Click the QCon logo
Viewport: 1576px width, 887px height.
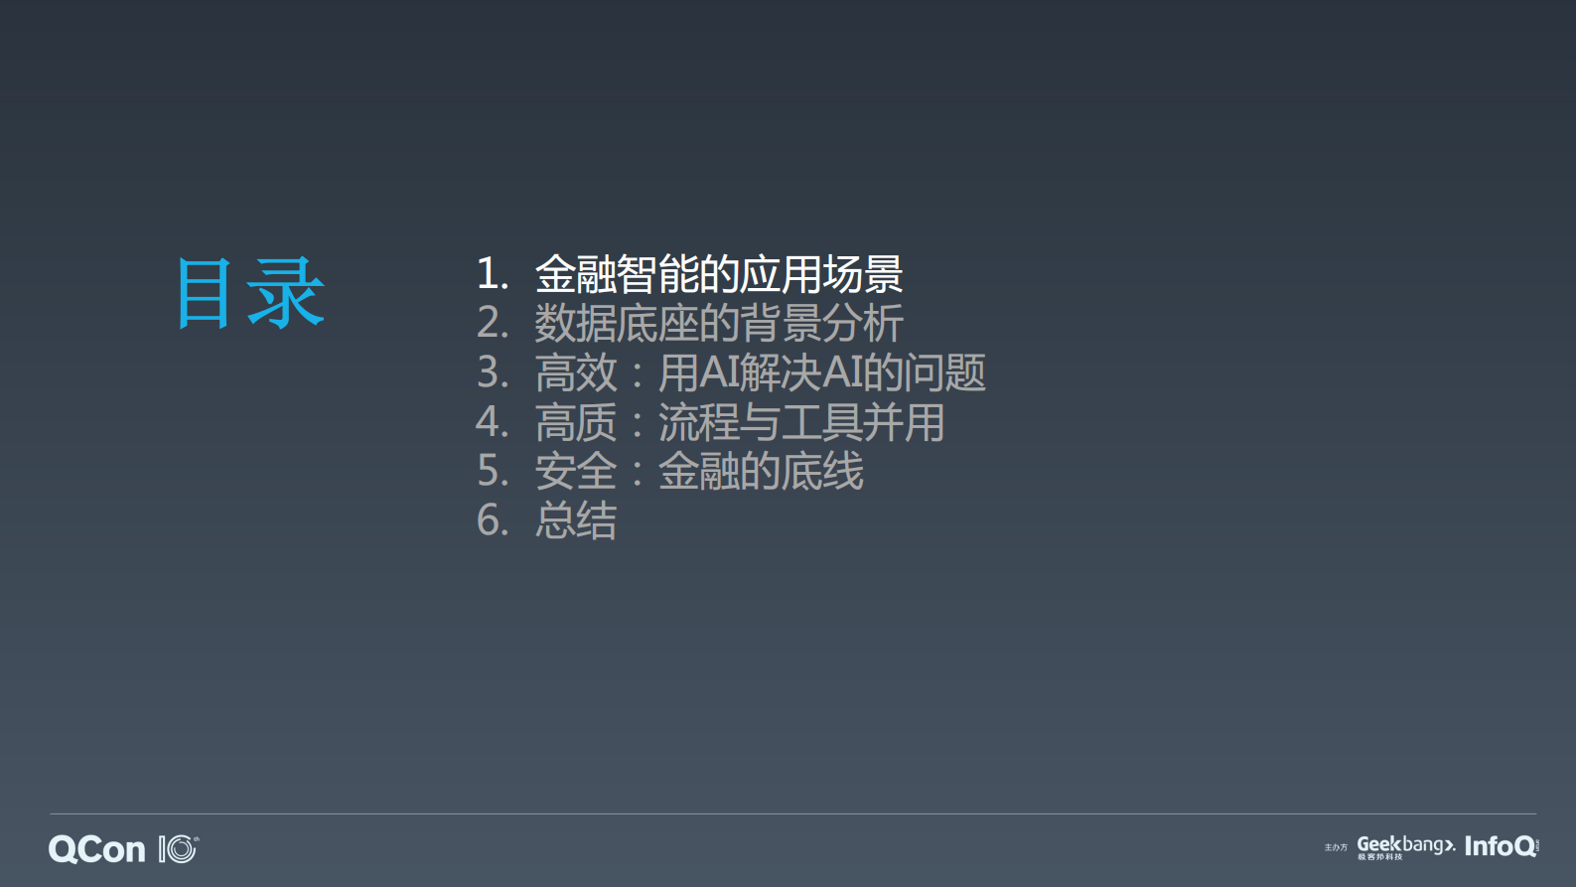(x=97, y=849)
